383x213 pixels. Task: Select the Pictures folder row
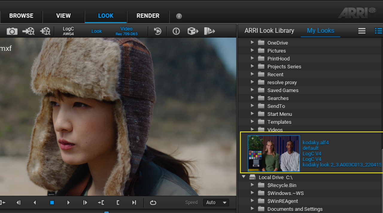click(x=310, y=51)
